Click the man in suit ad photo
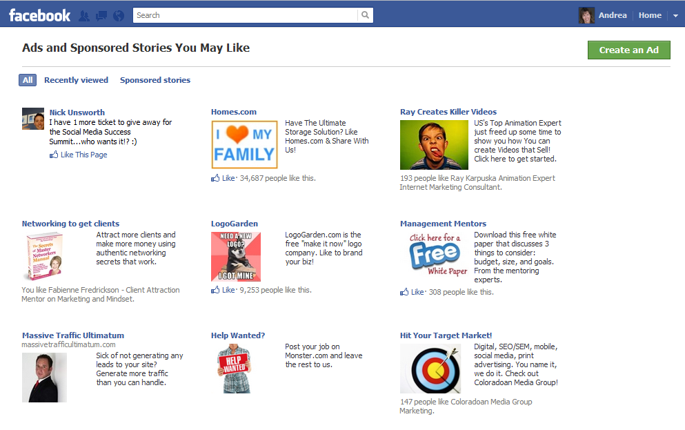 coord(45,378)
